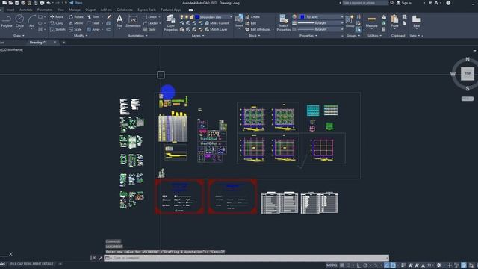Select the Arc draw tool
This screenshot has width=478, height=269.
point(31,22)
